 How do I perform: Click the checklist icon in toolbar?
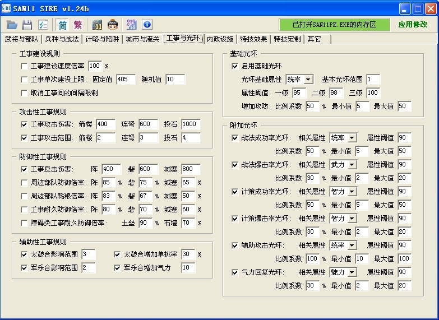point(43,25)
